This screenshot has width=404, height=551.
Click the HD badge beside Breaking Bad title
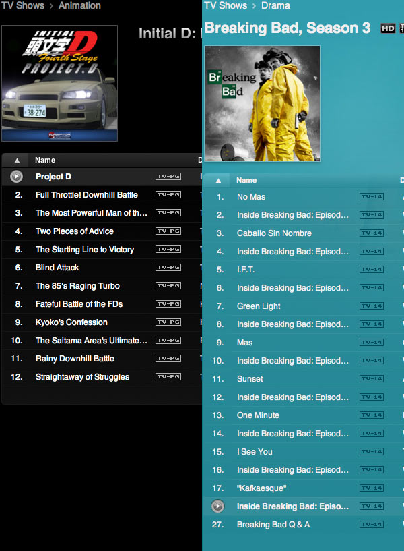tap(388, 28)
